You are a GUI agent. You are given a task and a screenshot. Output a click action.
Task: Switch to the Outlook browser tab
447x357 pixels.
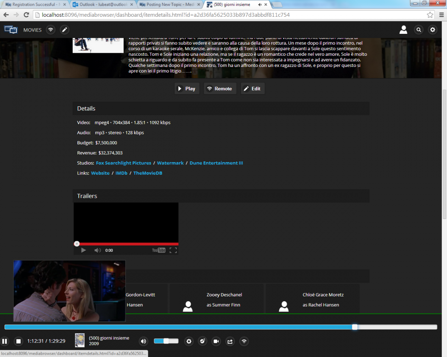[103, 4]
